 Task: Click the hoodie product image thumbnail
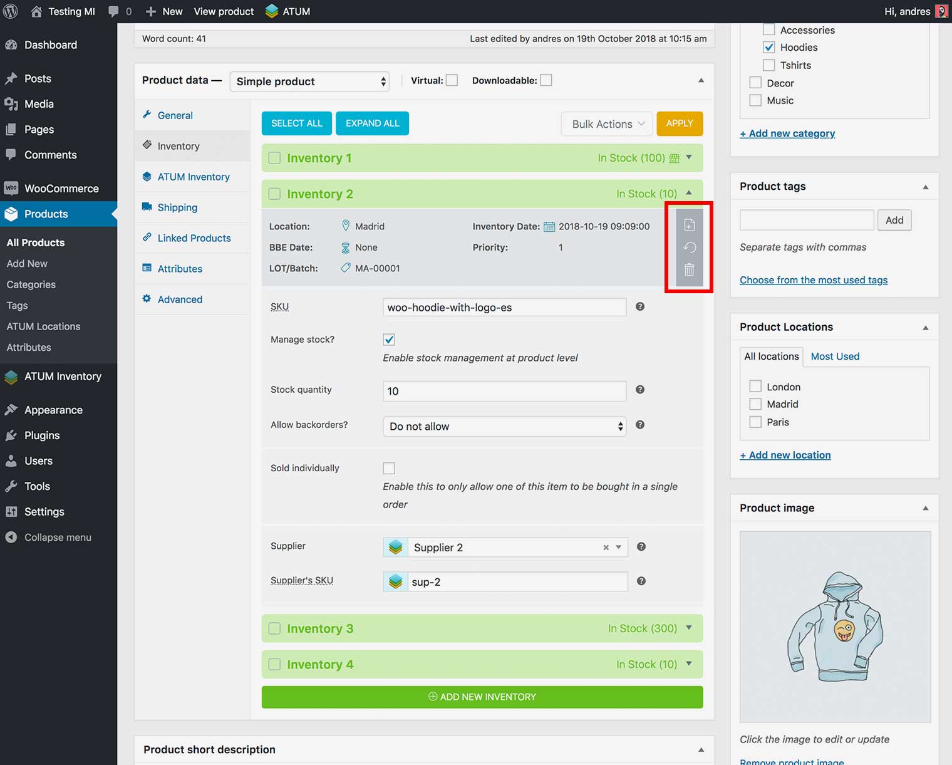pyautogui.click(x=835, y=627)
